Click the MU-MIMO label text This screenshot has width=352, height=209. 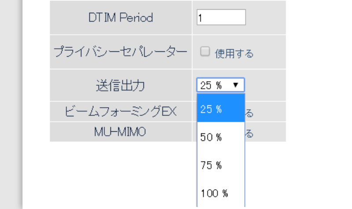121,132
